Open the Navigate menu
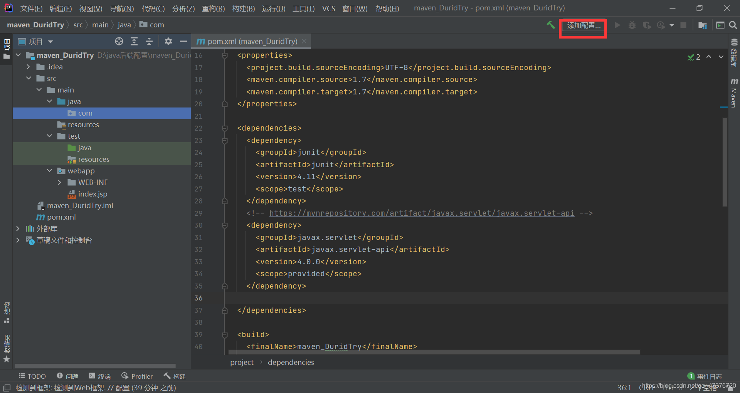The width and height of the screenshot is (740, 393). tap(122, 8)
